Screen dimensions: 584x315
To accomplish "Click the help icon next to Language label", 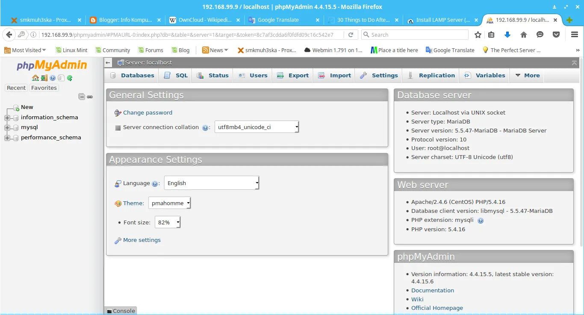I will [155, 184].
